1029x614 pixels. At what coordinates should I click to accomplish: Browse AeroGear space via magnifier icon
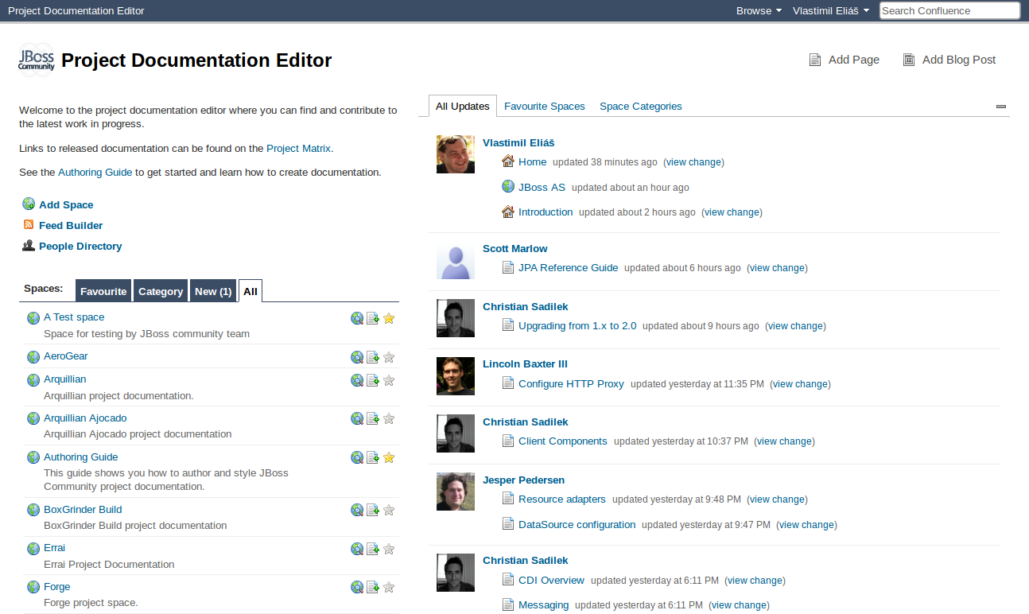point(357,357)
